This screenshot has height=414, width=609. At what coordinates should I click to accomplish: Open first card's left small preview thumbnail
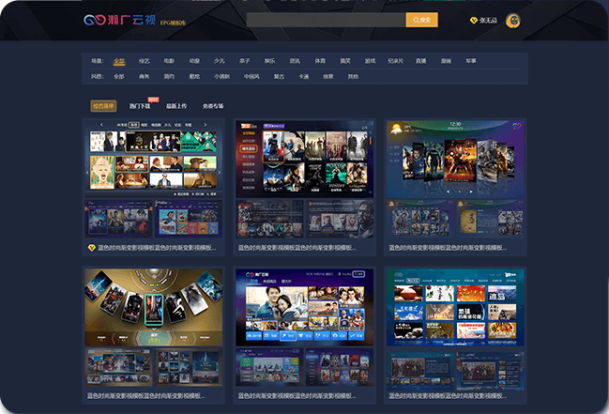point(119,219)
